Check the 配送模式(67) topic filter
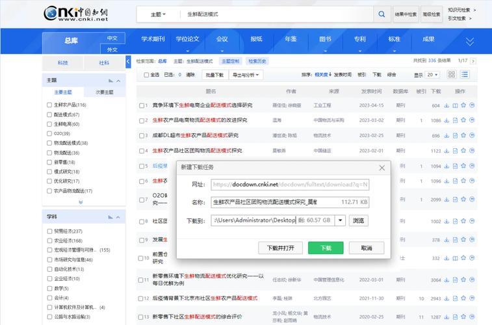The image size is (492, 325). pos(49,114)
